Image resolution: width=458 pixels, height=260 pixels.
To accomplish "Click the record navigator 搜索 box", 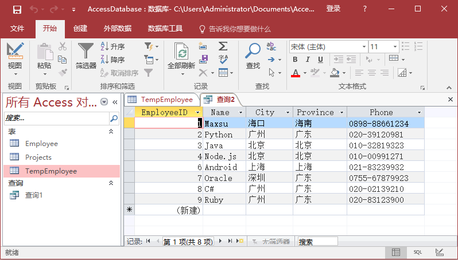I will coord(317,242).
